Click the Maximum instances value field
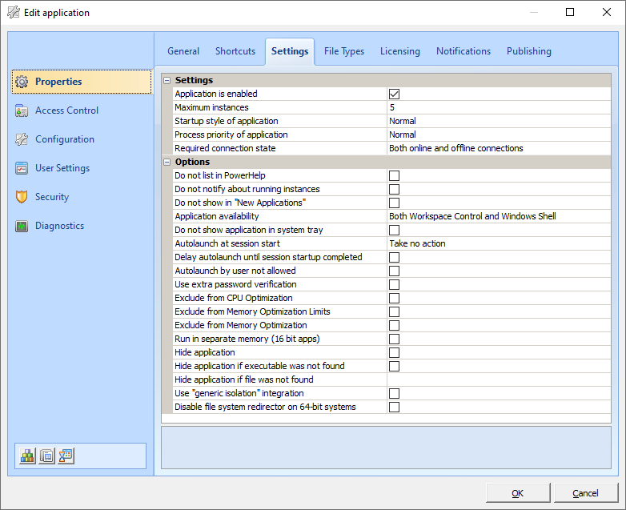626x510 pixels. tap(498, 107)
